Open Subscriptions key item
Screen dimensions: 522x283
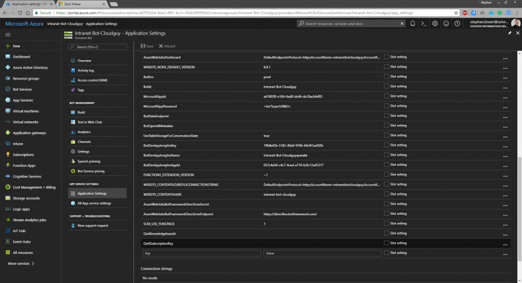pyautogui.click(x=23, y=155)
